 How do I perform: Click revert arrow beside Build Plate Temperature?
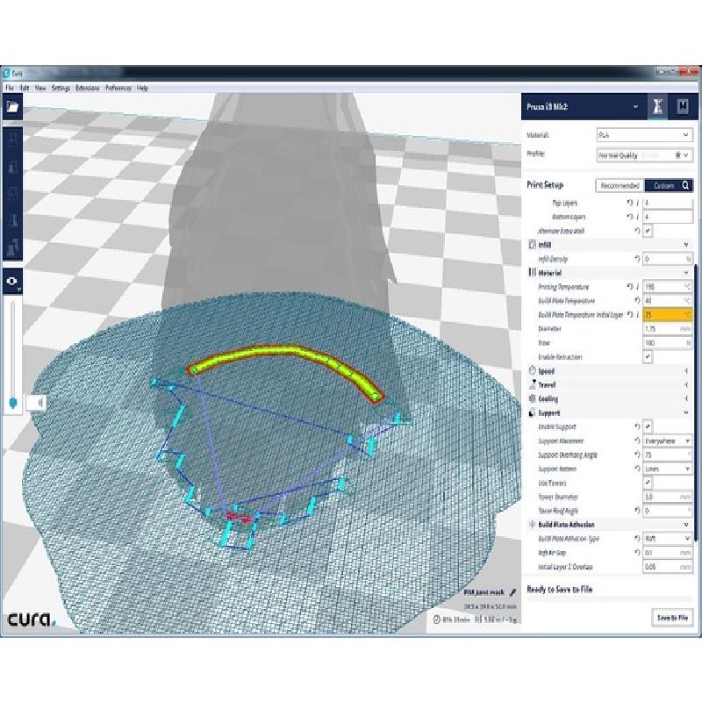point(637,300)
